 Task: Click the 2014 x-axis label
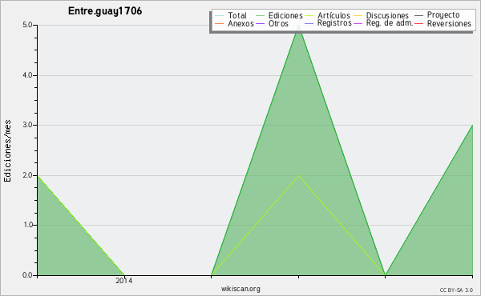point(124,281)
